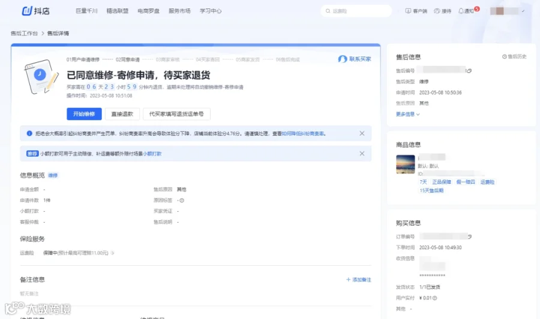Click the 用户实付 help icon
This screenshot has height=319, width=540.
[x=434, y=298]
